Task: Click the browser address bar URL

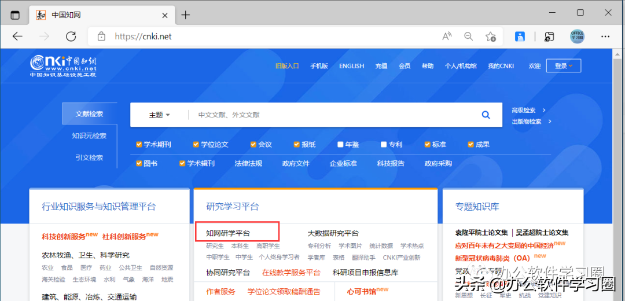Action: [143, 36]
